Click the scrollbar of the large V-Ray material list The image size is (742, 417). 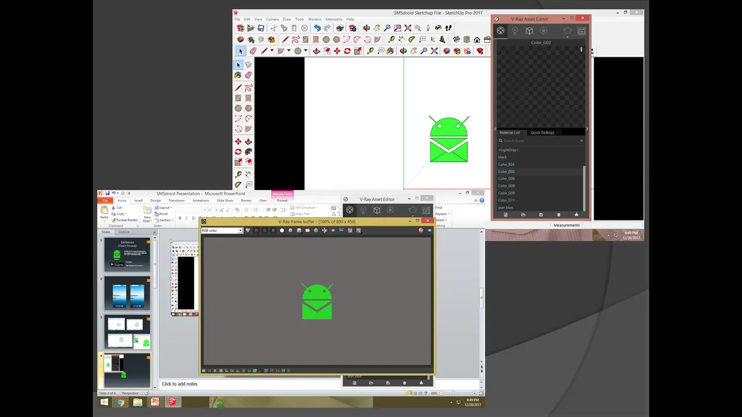[x=584, y=188]
